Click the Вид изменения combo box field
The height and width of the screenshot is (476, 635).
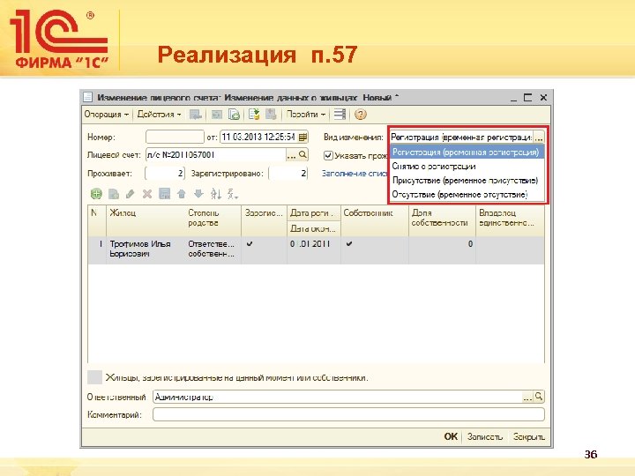(x=461, y=138)
